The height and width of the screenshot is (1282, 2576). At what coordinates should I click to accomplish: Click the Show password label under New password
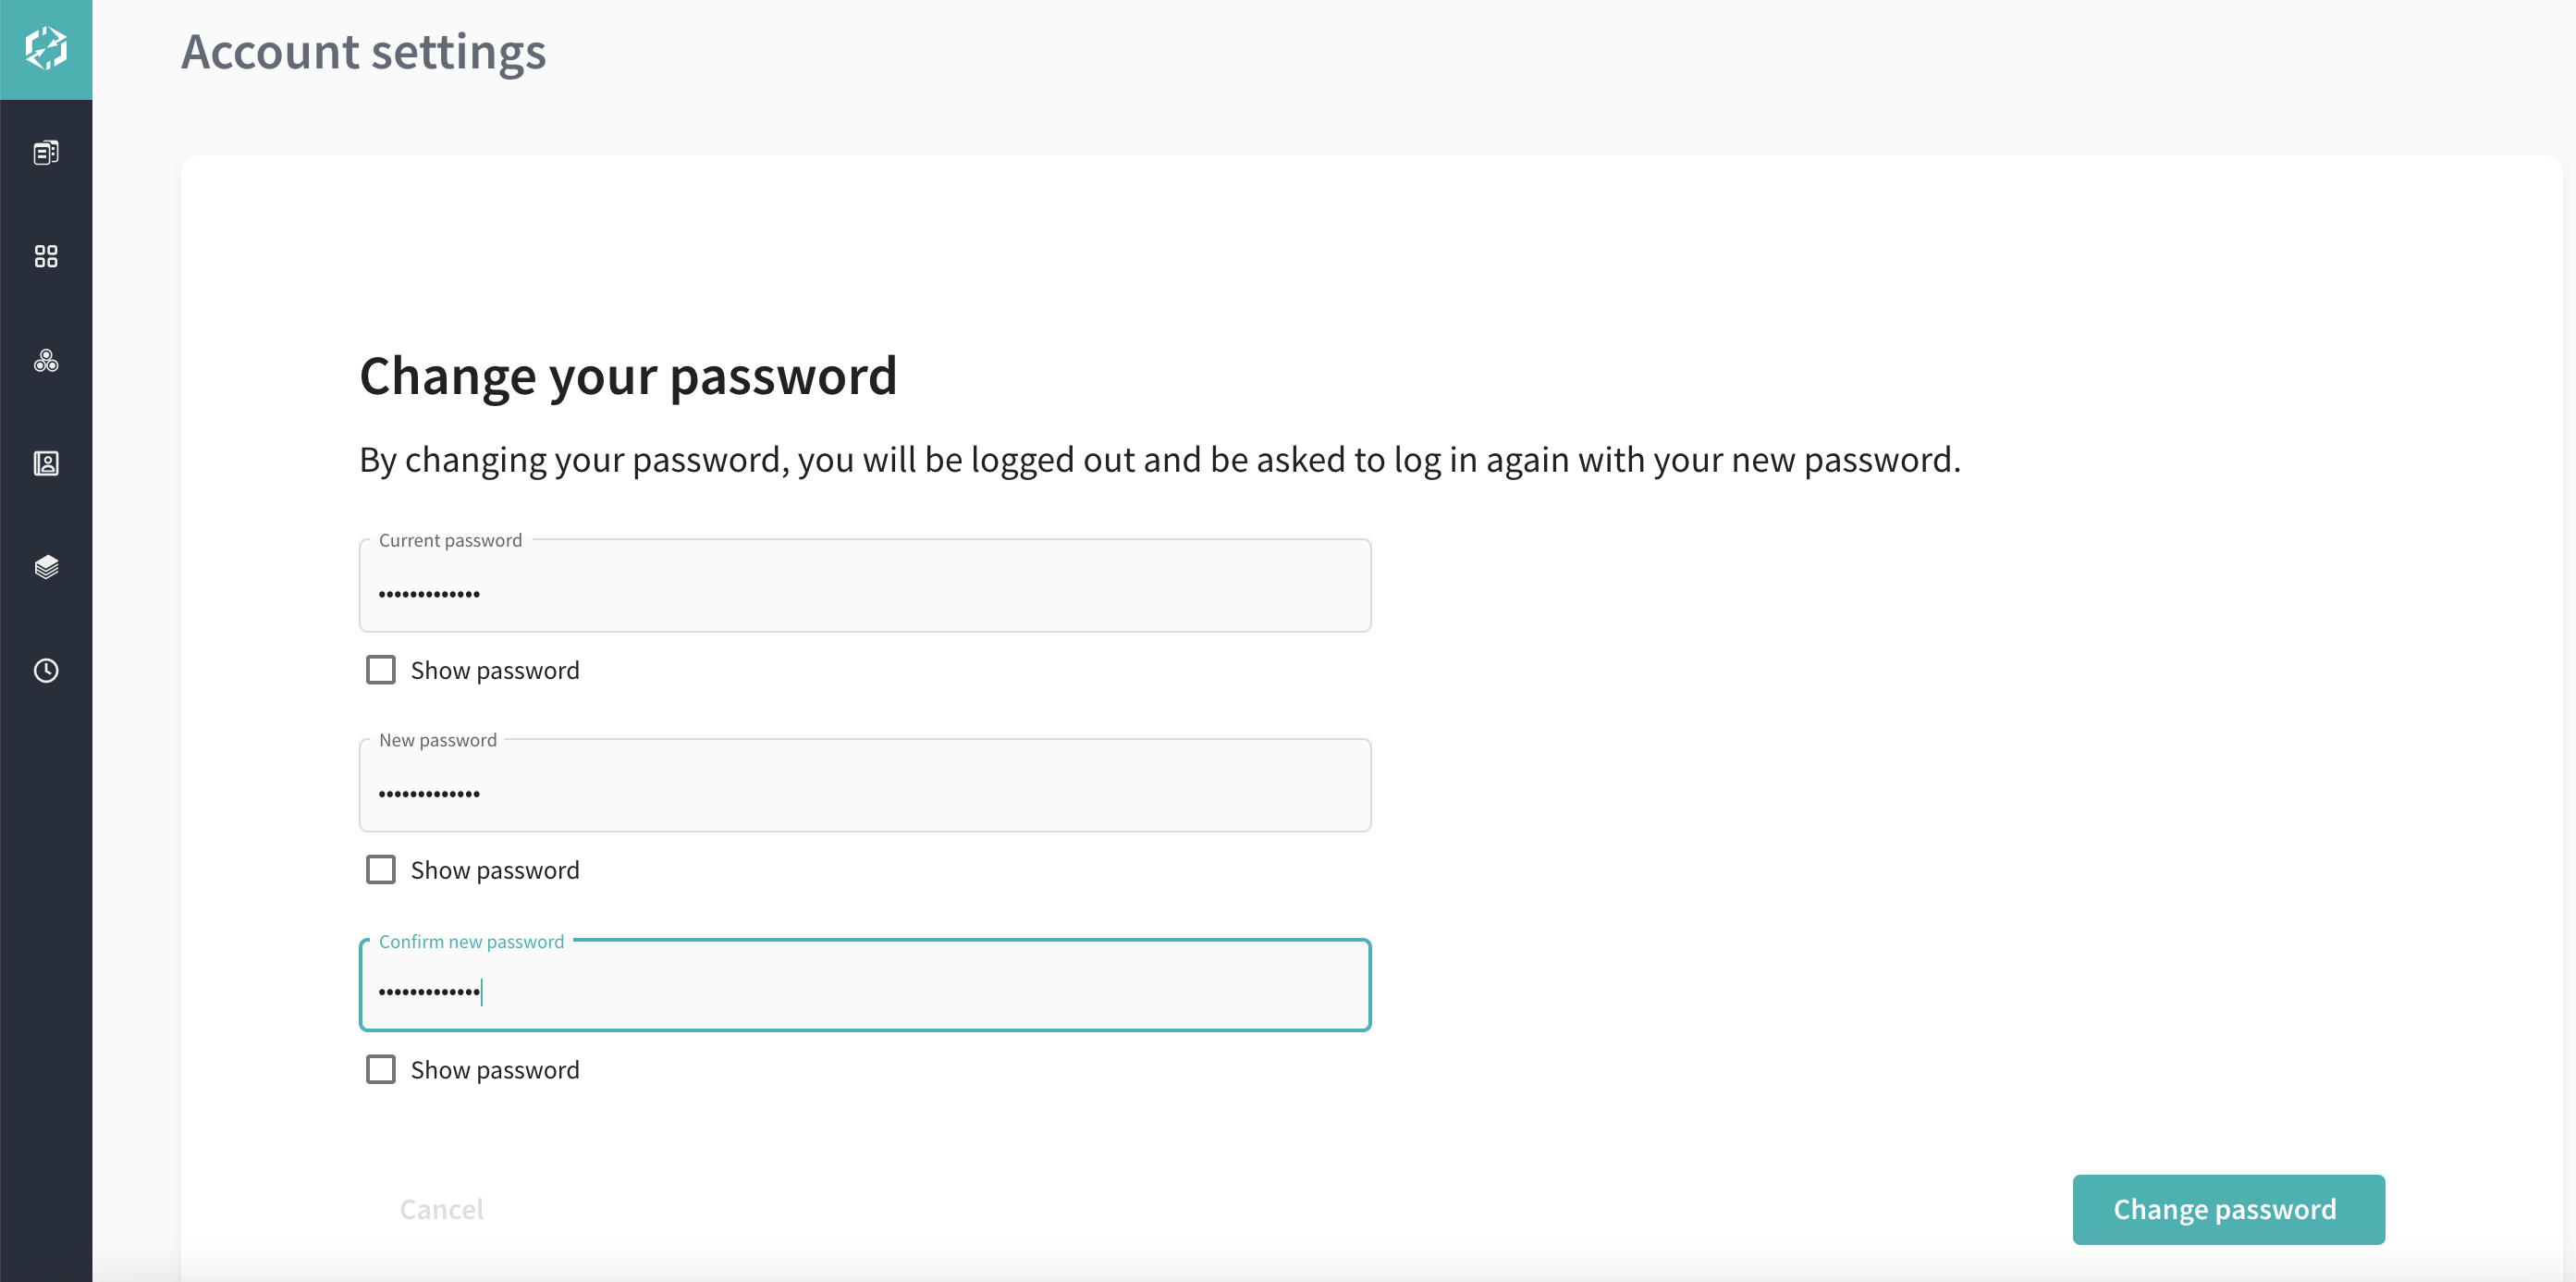495,869
